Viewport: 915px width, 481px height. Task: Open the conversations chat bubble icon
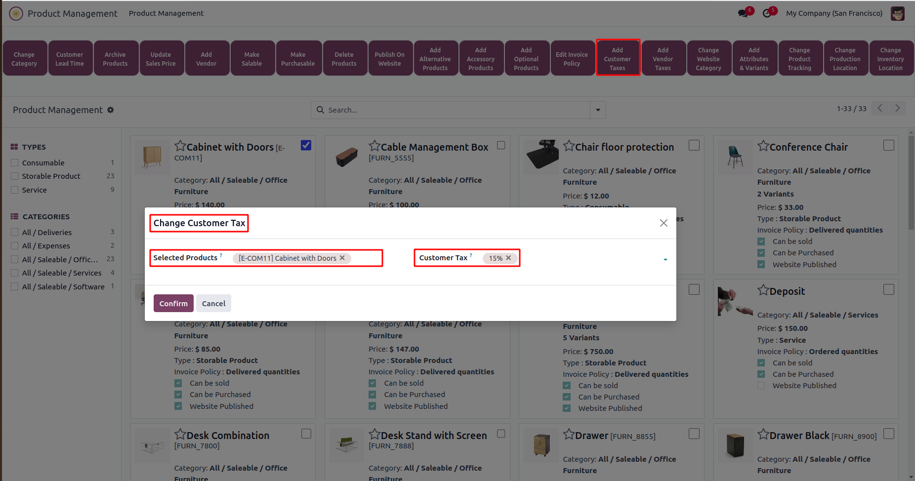pyautogui.click(x=743, y=13)
